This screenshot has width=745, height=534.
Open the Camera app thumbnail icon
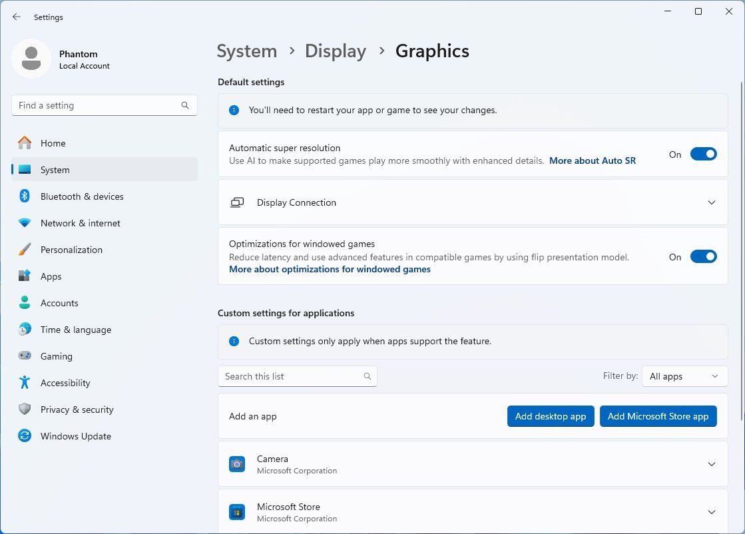pyautogui.click(x=236, y=464)
